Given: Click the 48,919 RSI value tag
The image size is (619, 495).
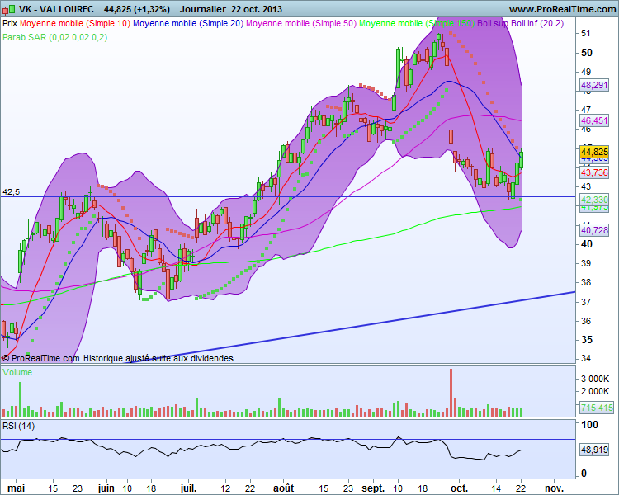Looking at the screenshot, I should pyautogui.click(x=594, y=450).
